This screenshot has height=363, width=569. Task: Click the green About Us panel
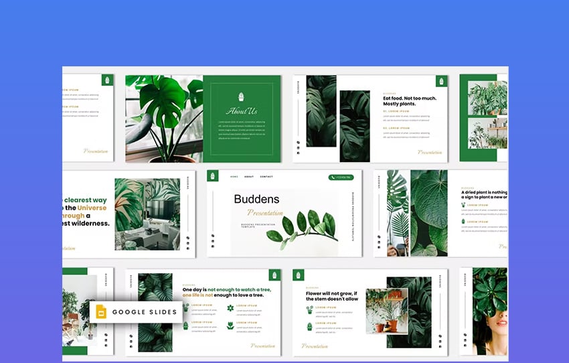point(242,119)
